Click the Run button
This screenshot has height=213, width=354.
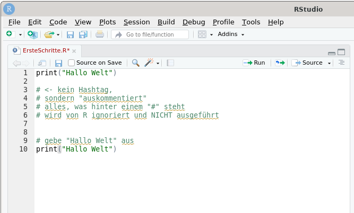pyautogui.click(x=254, y=63)
